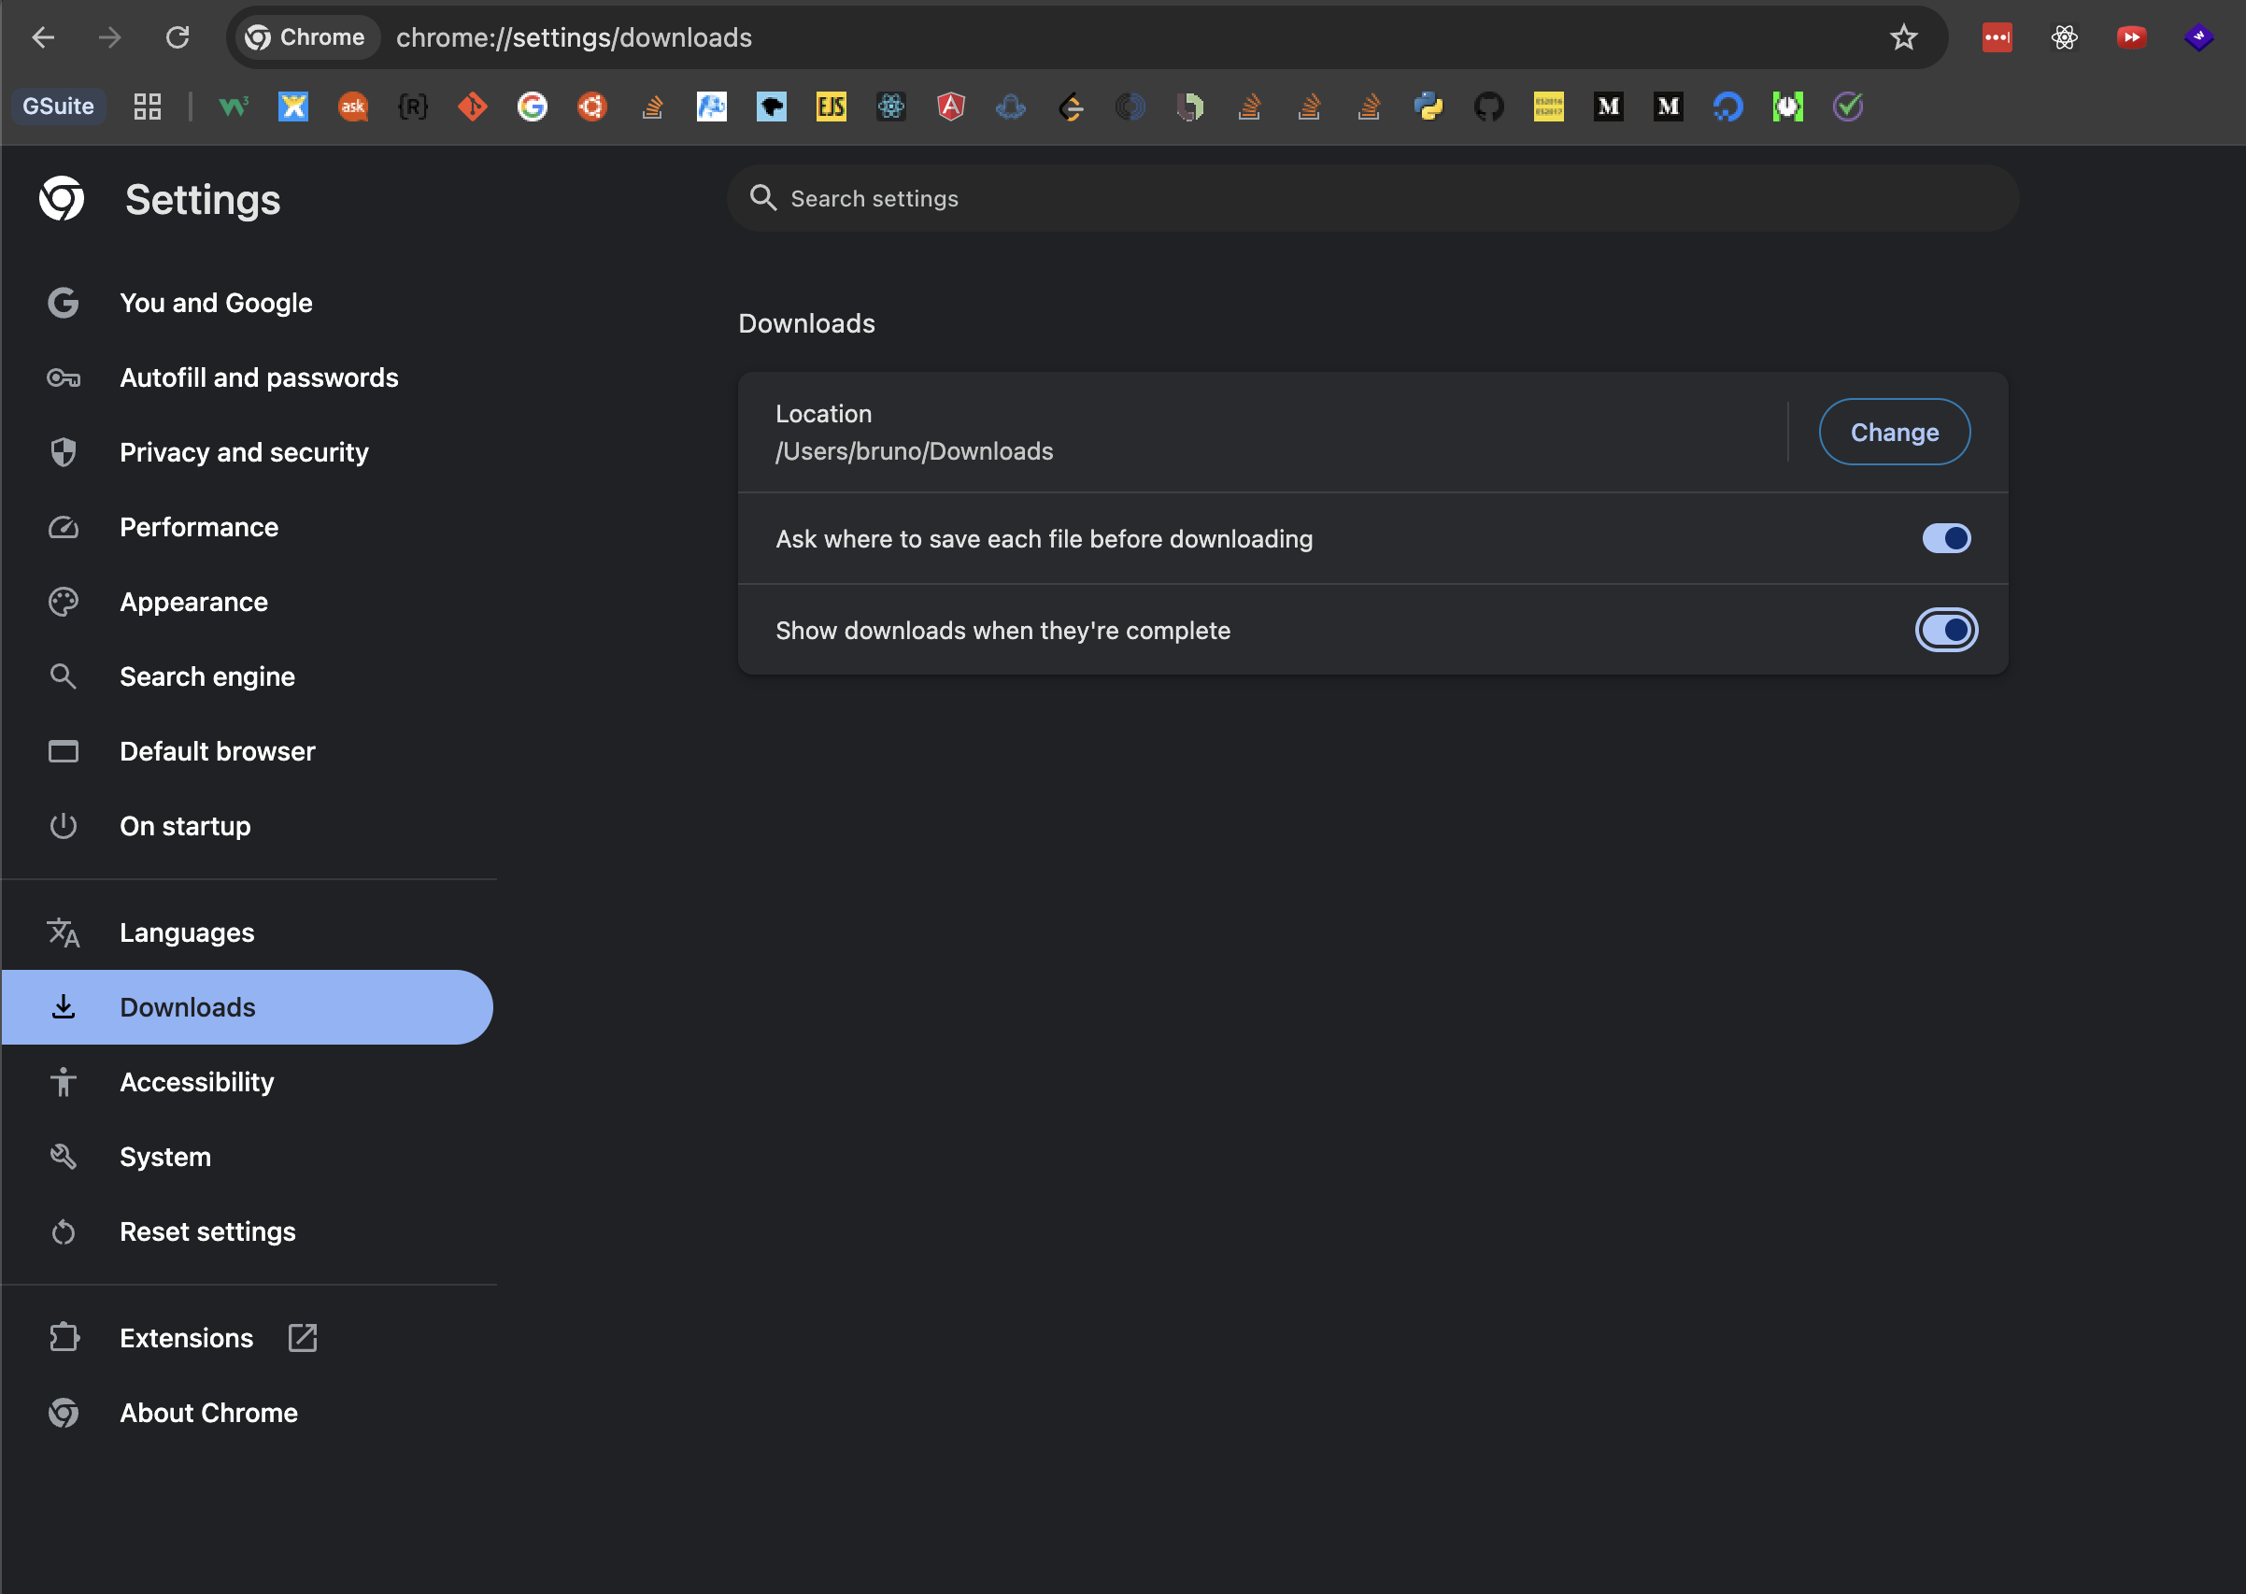Open the Apps grid shortcut in bookmarks bar

[x=148, y=106]
